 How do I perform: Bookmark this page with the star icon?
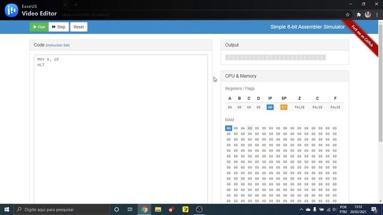tap(348, 14)
